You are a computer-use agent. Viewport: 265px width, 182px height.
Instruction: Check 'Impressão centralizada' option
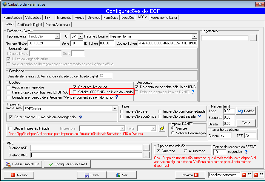(160, 116)
